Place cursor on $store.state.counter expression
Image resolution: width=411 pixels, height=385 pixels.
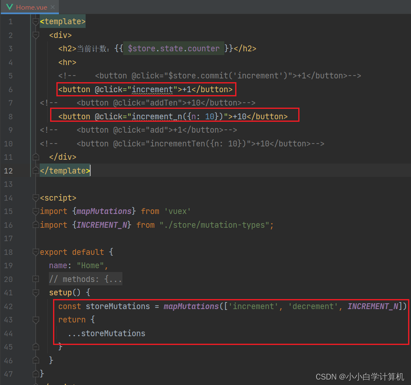click(173, 48)
